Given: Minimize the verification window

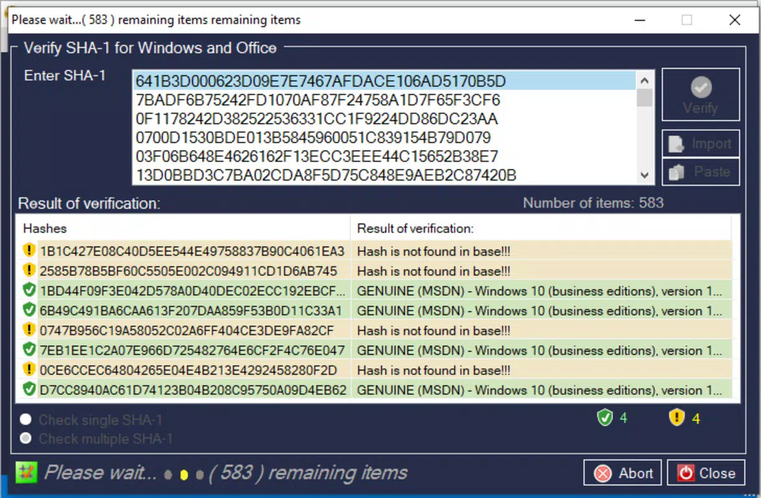Looking at the screenshot, I should (x=640, y=20).
